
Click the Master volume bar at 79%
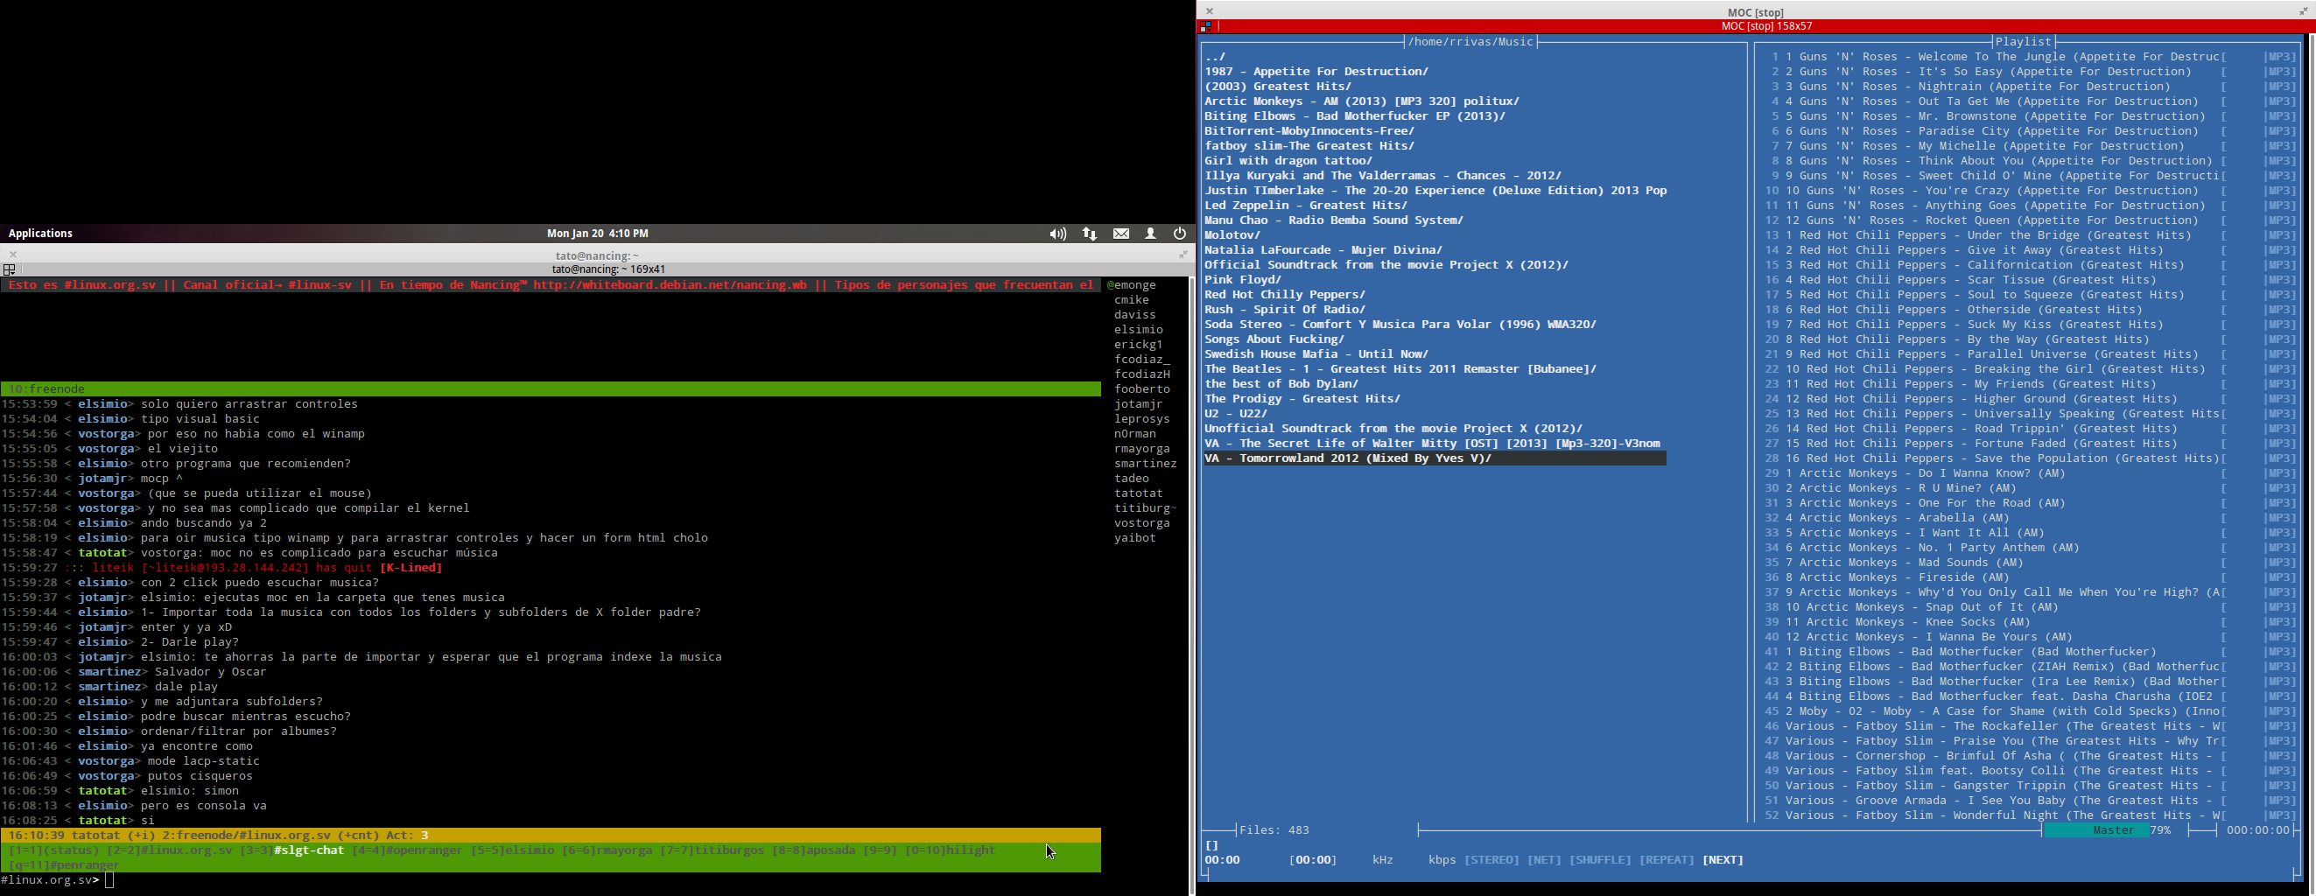pyautogui.click(x=2107, y=830)
